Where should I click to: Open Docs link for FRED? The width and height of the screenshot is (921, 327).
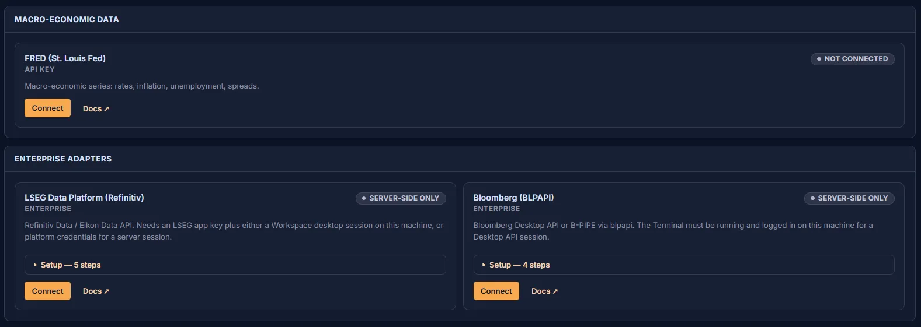[x=96, y=108]
